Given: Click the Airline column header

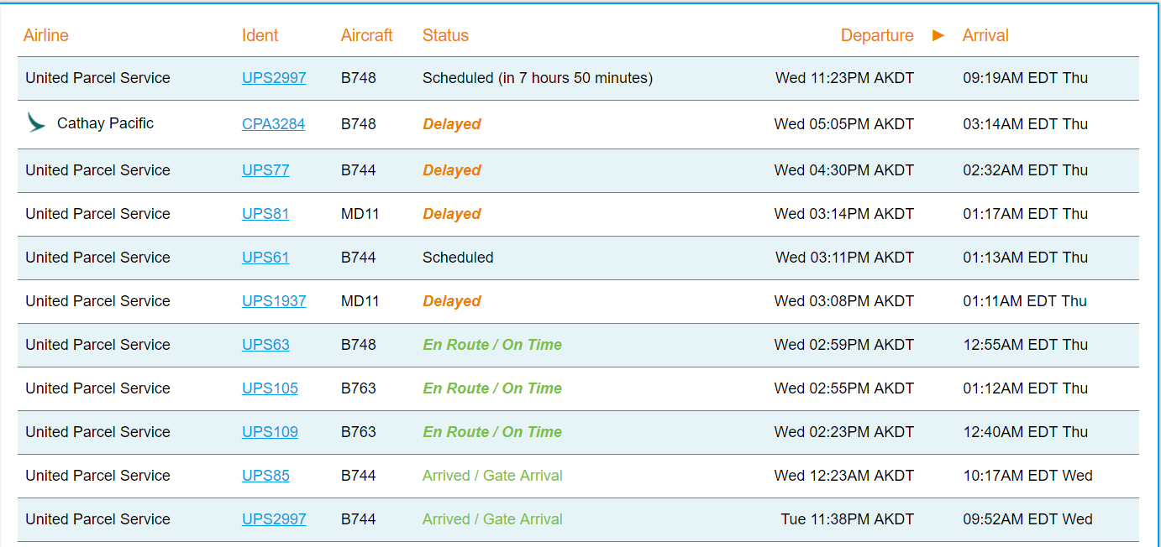Looking at the screenshot, I should [x=46, y=35].
